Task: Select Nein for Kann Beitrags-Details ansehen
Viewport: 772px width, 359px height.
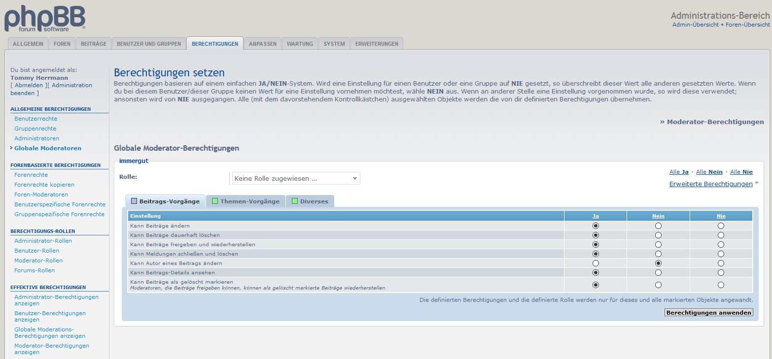Action: point(658,272)
